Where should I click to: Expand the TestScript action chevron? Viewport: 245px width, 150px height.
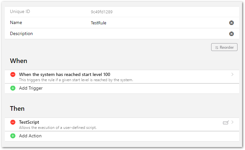(232, 122)
